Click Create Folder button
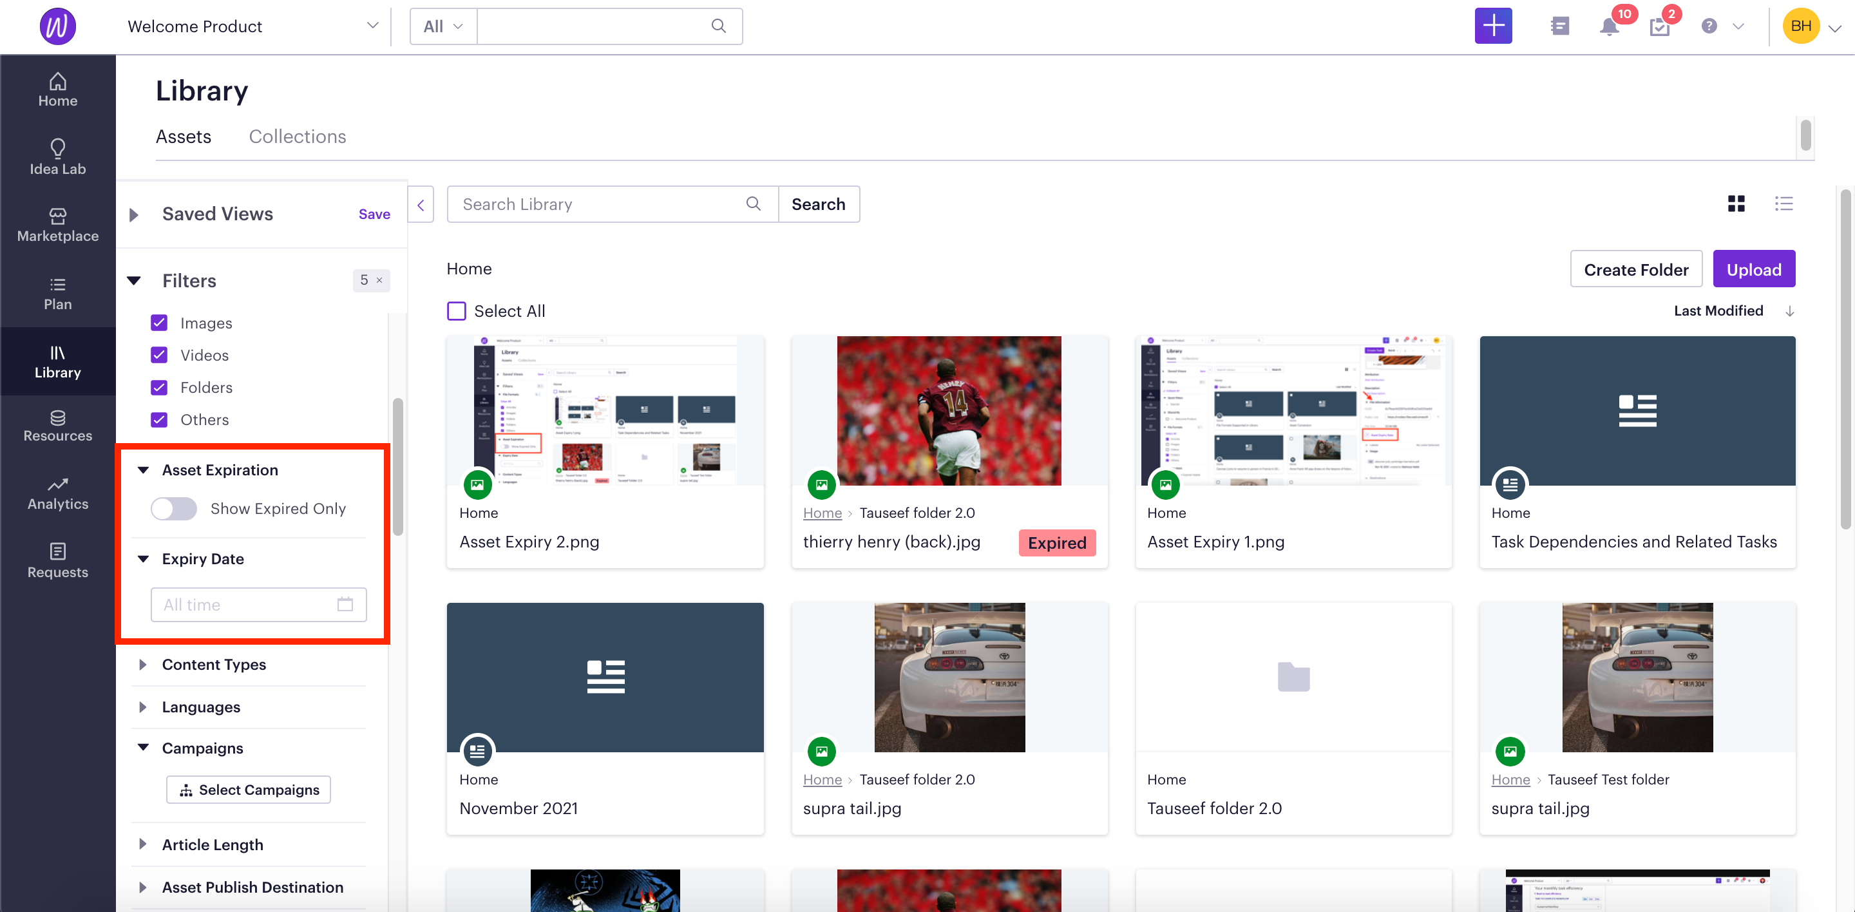Screen dimensions: 1855x912 pos(1635,269)
